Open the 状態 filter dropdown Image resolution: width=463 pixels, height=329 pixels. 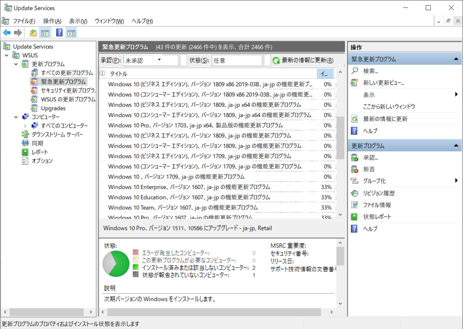(241, 60)
